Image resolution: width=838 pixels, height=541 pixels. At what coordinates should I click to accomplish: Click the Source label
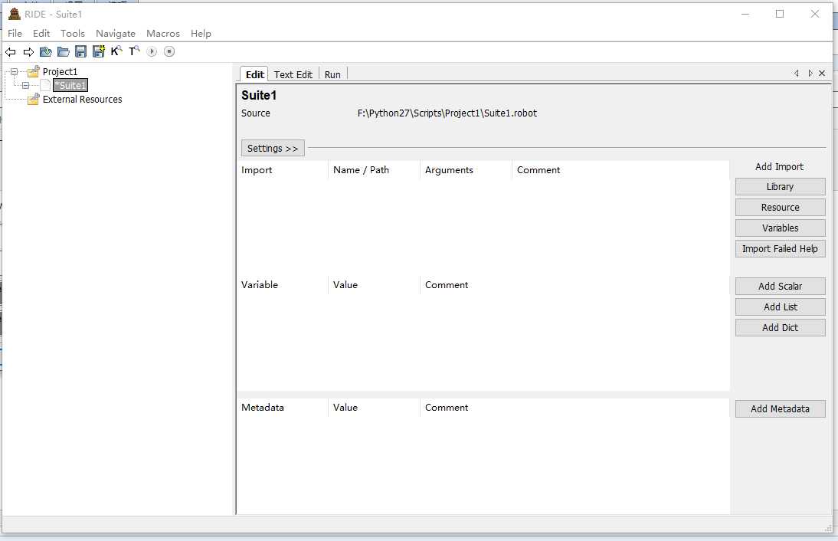pos(256,113)
